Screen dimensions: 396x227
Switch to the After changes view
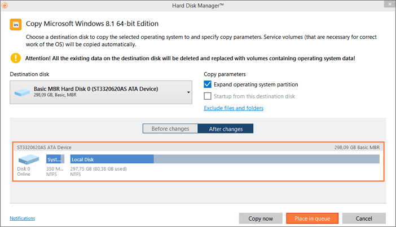(226, 129)
